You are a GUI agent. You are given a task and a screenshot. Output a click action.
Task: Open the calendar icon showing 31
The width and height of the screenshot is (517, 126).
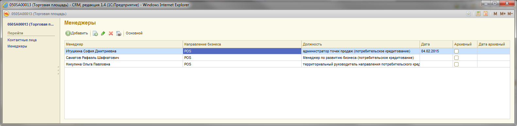pyautogui.click(x=486, y=14)
